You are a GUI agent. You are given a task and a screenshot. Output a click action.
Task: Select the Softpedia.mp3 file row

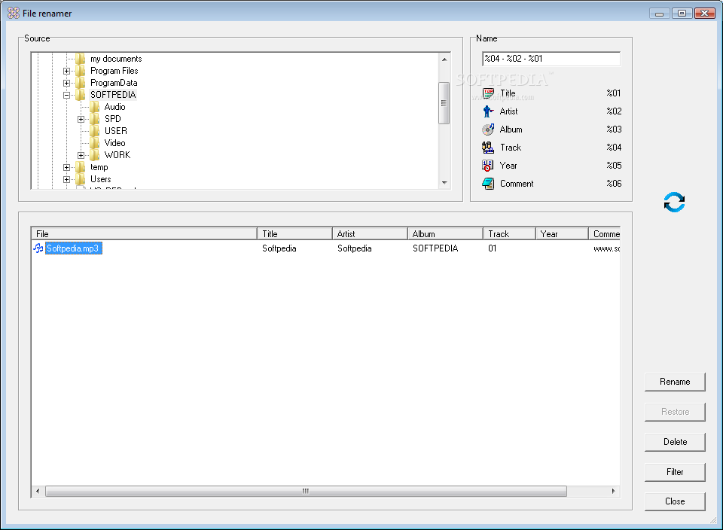point(325,248)
